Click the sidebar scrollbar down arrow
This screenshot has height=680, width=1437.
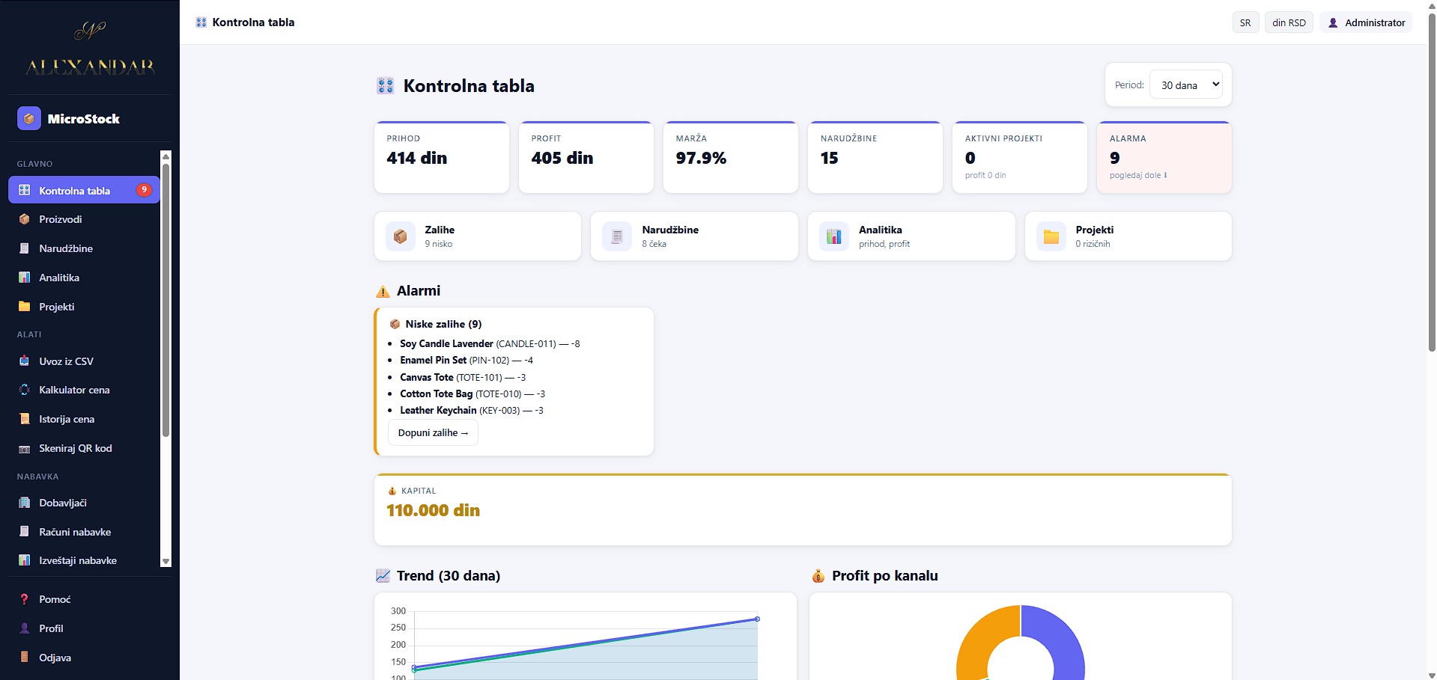[x=166, y=561]
